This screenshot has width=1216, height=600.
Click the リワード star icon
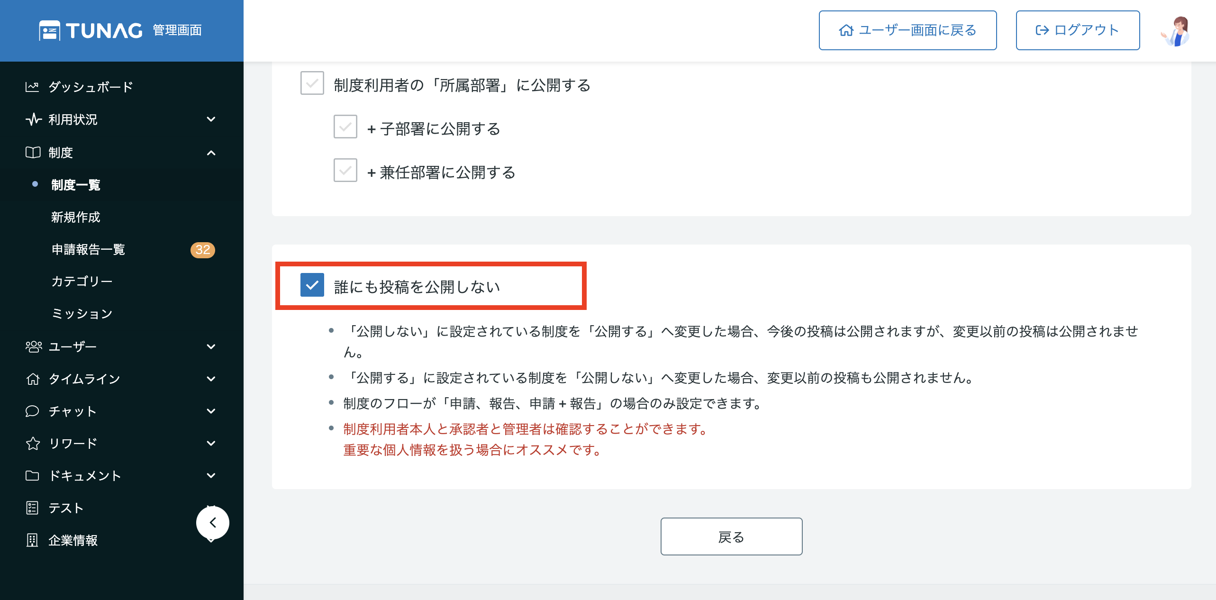click(x=33, y=443)
